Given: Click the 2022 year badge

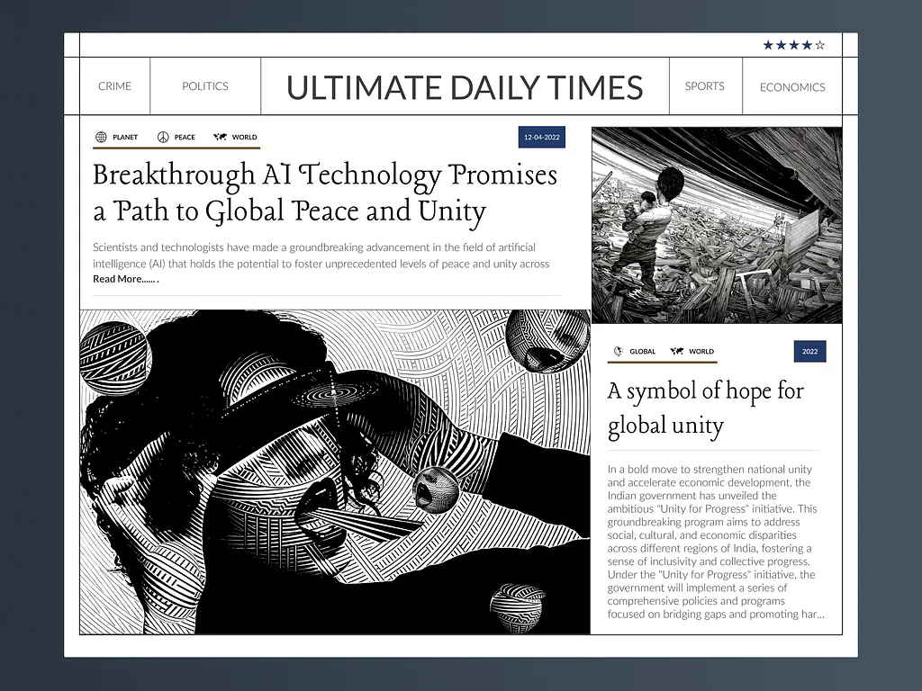Looking at the screenshot, I should 809,352.
